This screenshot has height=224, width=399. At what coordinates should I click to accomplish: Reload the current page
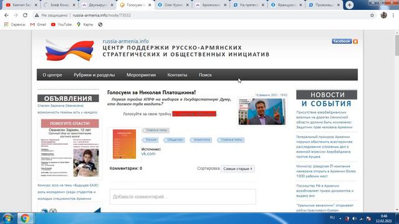[25, 15]
